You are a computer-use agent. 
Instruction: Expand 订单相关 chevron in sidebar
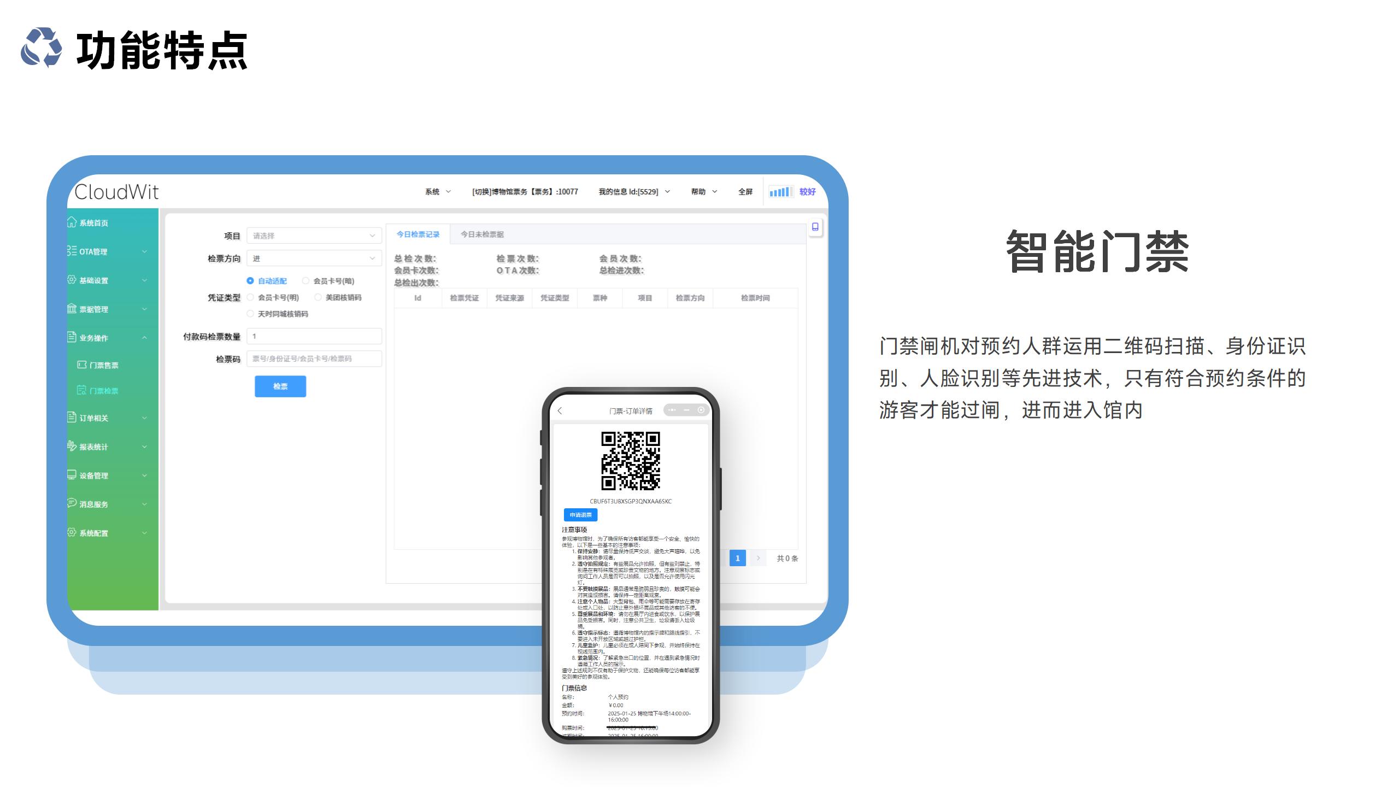click(145, 418)
